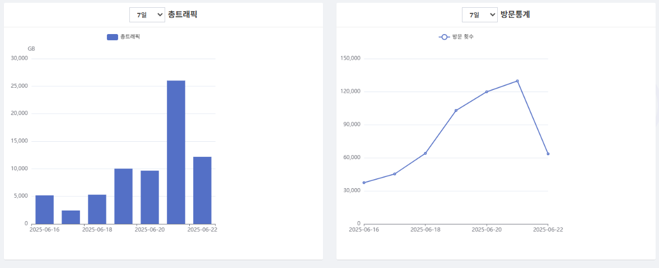This screenshot has width=659, height=268.
Task: Select the 2025-06-16 traffic bar
Action: (44, 209)
